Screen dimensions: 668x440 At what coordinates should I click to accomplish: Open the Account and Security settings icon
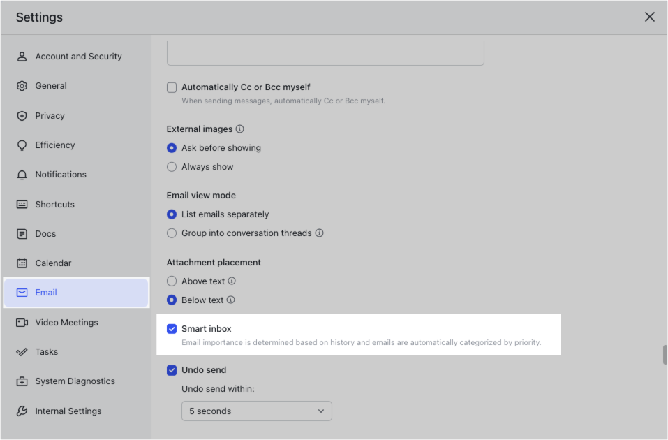point(23,56)
